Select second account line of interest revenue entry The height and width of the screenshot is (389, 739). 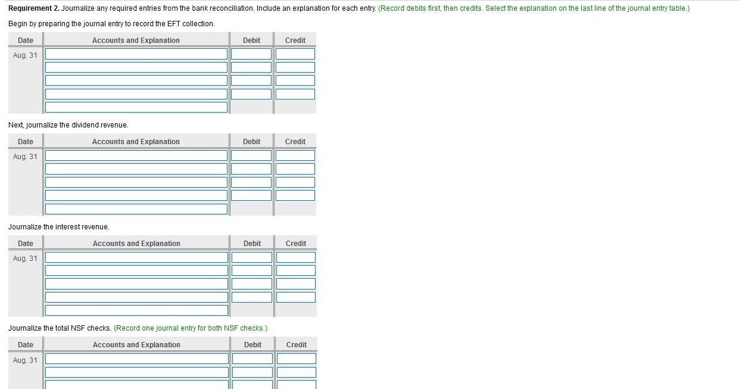[137, 270]
